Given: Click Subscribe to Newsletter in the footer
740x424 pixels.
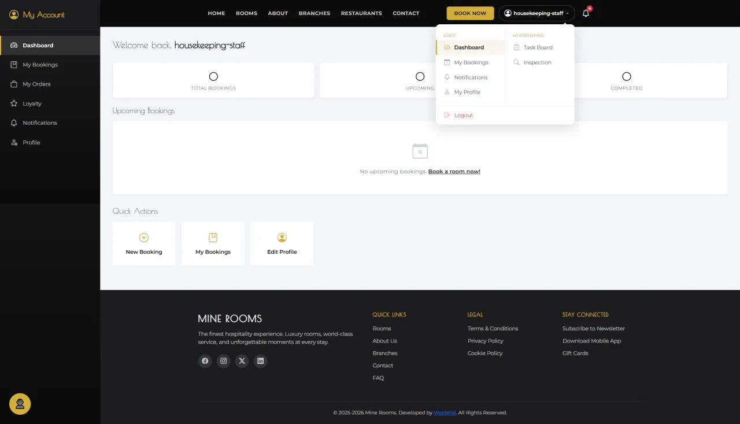Looking at the screenshot, I should (594, 328).
